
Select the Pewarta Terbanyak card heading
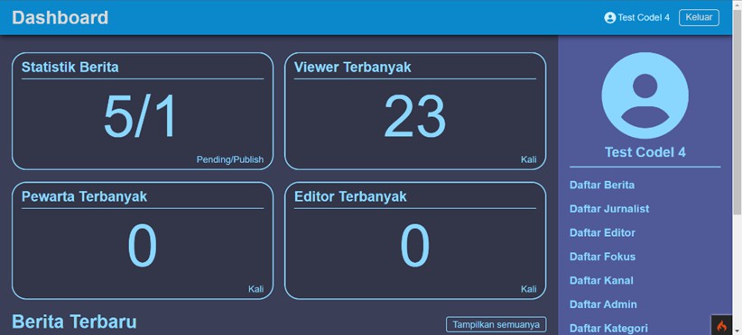84,196
